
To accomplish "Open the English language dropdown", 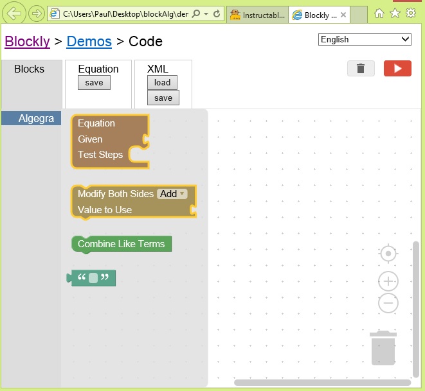I will (x=365, y=40).
